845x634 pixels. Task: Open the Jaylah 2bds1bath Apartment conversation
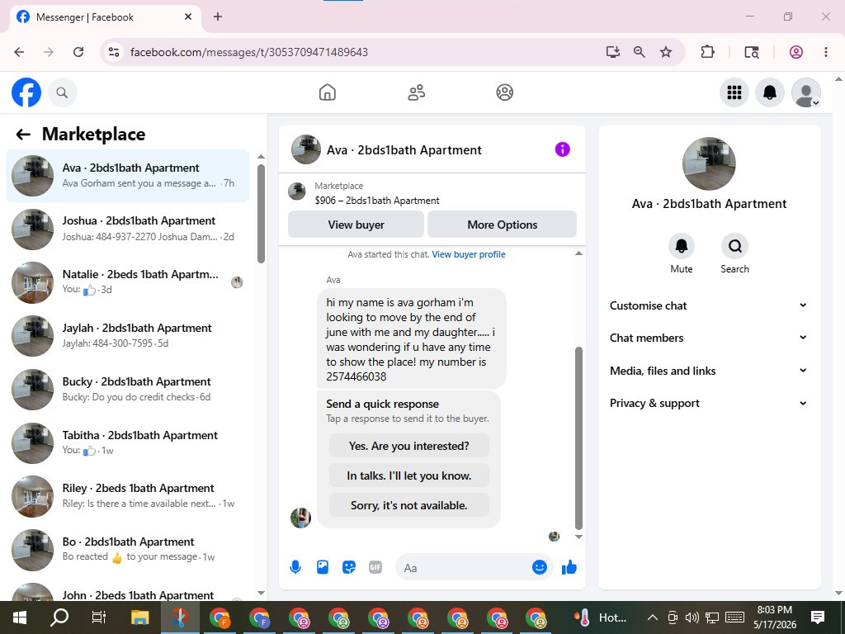[127, 335]
